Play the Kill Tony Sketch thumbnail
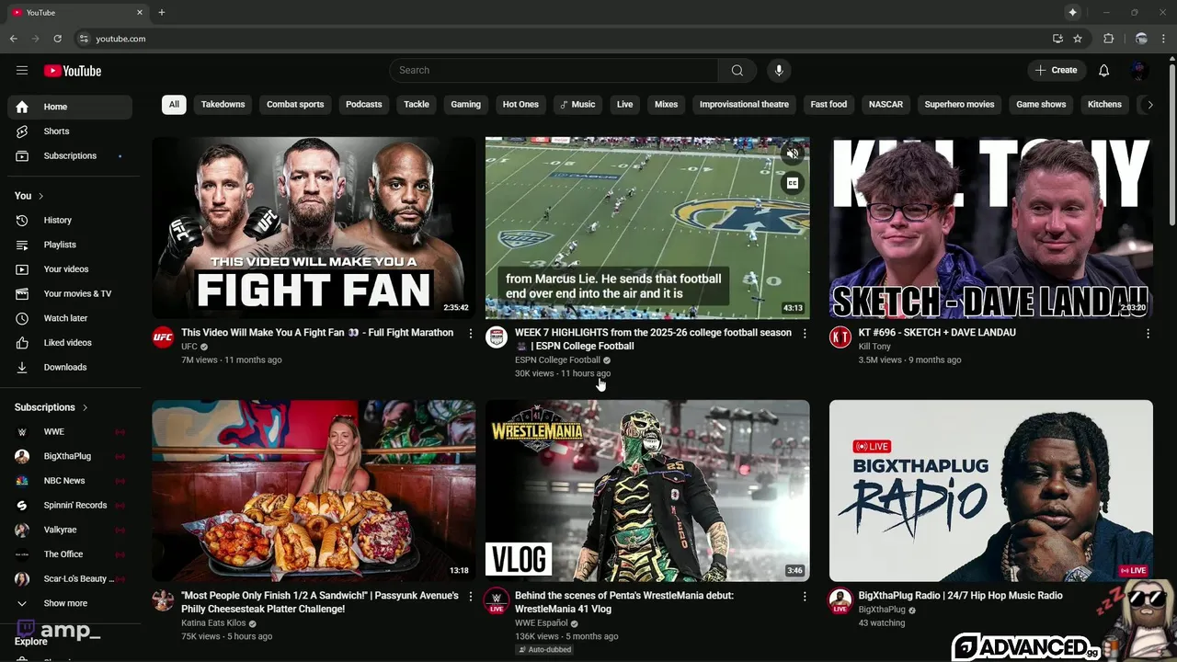 tap(990, 228)
